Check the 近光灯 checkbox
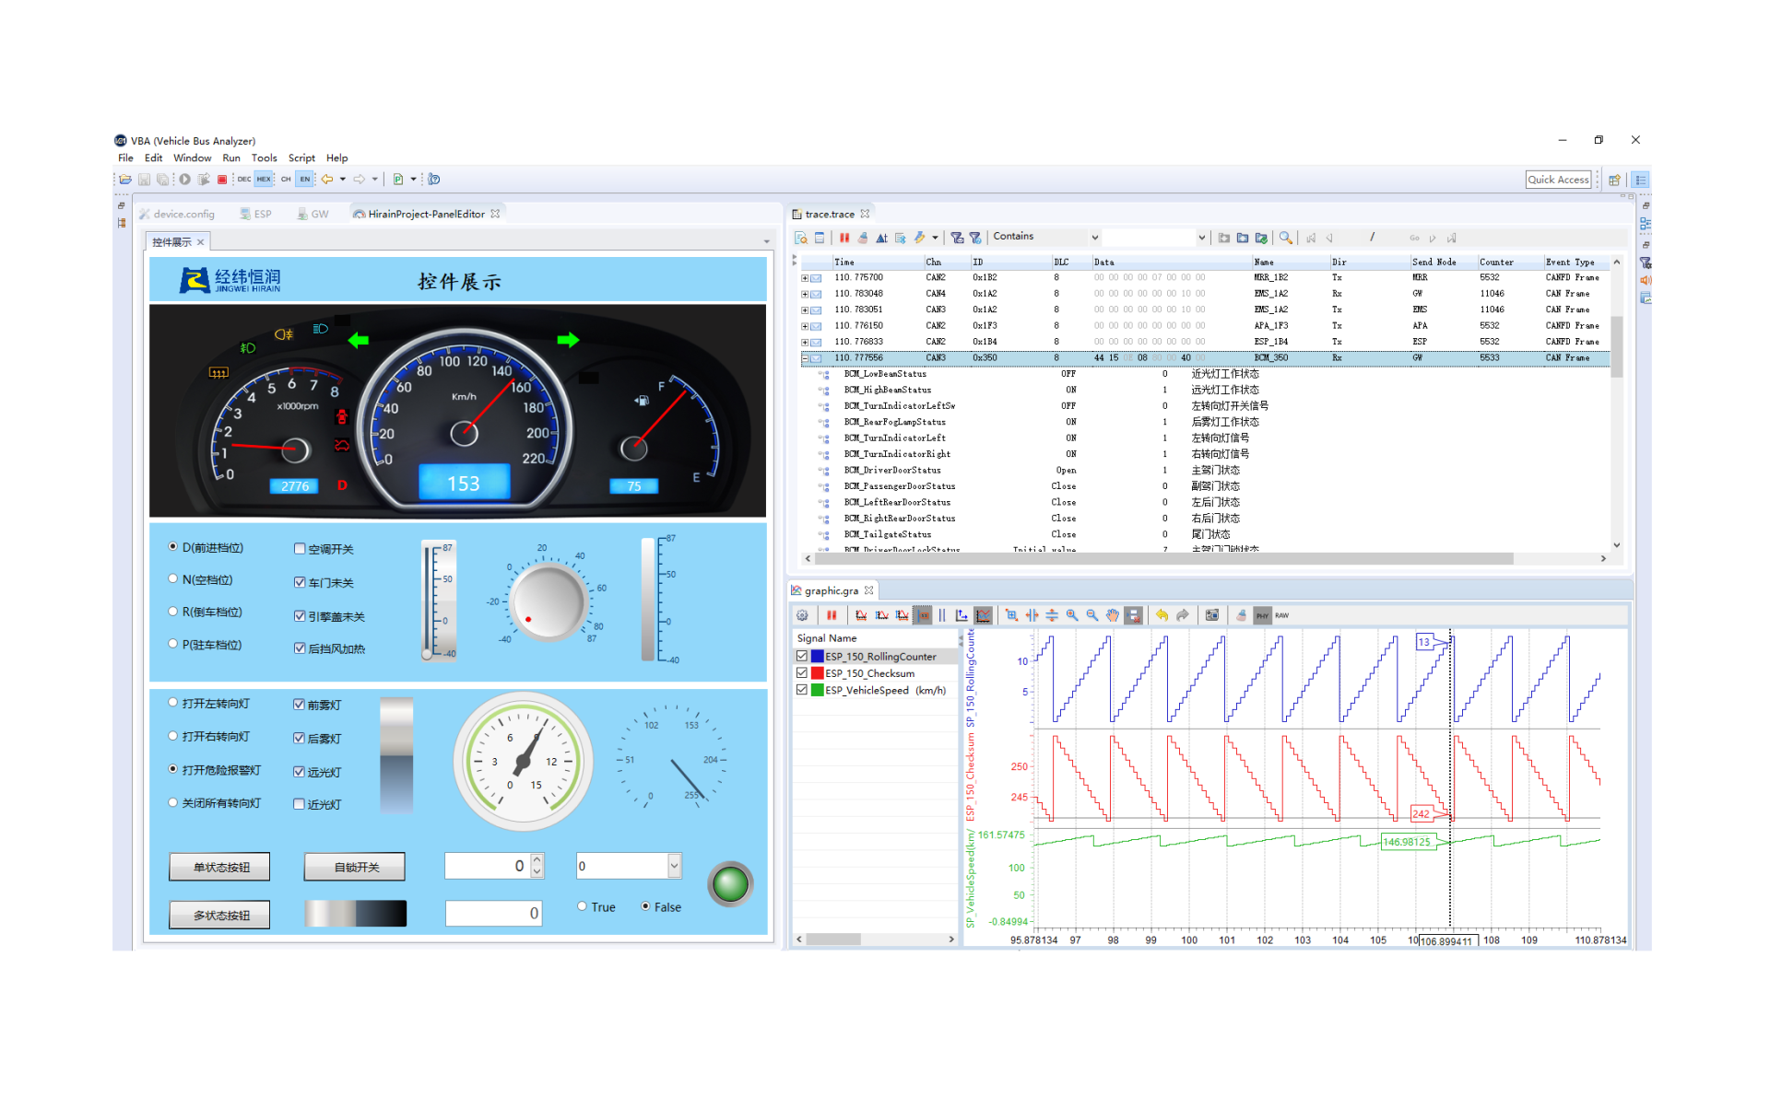This screenshot has width=1770, height=1097. [x=299, y=804]
